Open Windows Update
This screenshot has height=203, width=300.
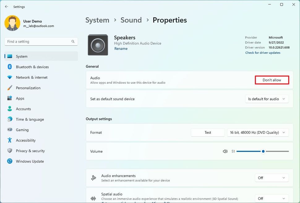coord(29,161)
